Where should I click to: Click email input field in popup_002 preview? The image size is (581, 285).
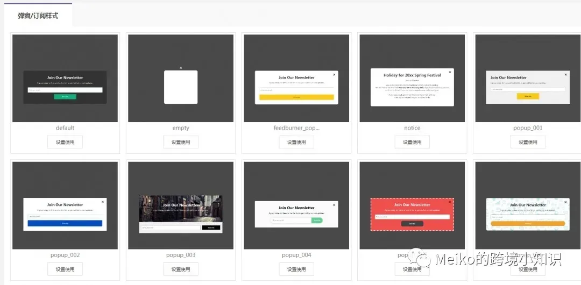65,216
